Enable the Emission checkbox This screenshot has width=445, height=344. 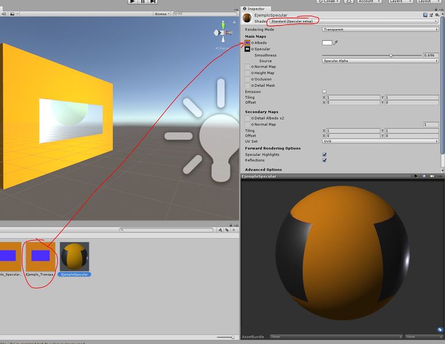click(324, 92)
